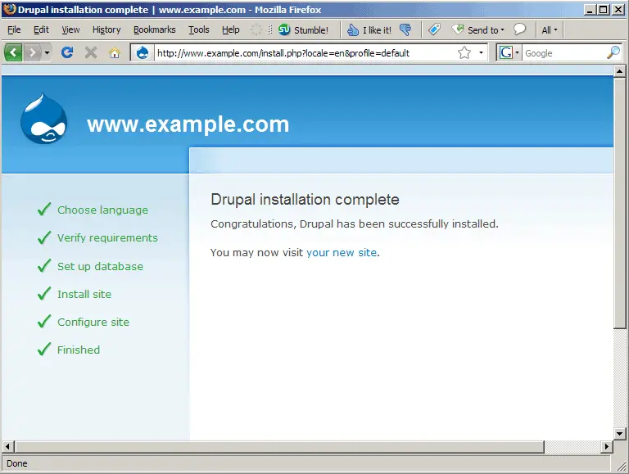629x474 pixels.
Task: Expand the search engine selector arrow
Action: point(517,52)
